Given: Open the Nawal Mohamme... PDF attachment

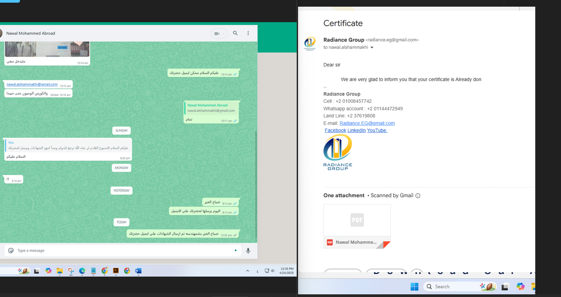Looking at the screenshot, I should click(x=357, y=226).
